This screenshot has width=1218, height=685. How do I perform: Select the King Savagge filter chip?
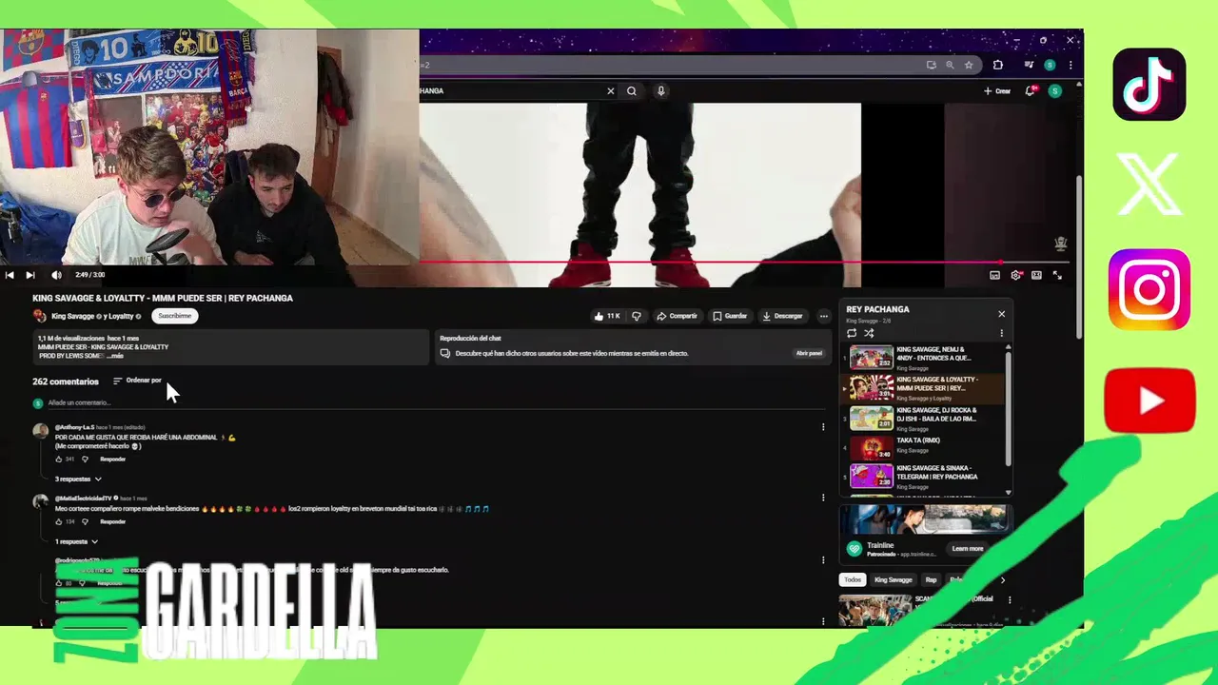click(x=893, y=579)
